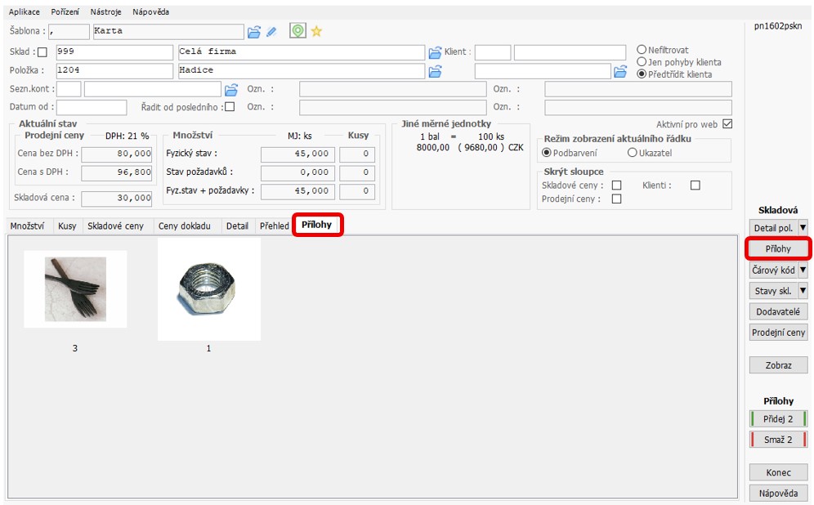Click the Přidej 2 attachment button
814x505 pixels.
coord(778,419)
